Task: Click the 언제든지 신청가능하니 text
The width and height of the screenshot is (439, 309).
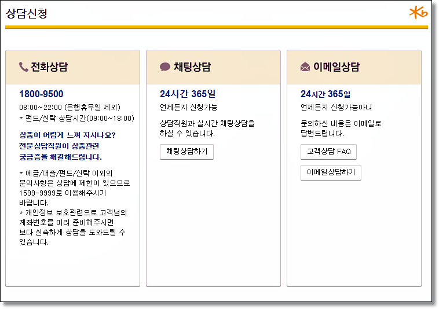Action: point(336,108)
